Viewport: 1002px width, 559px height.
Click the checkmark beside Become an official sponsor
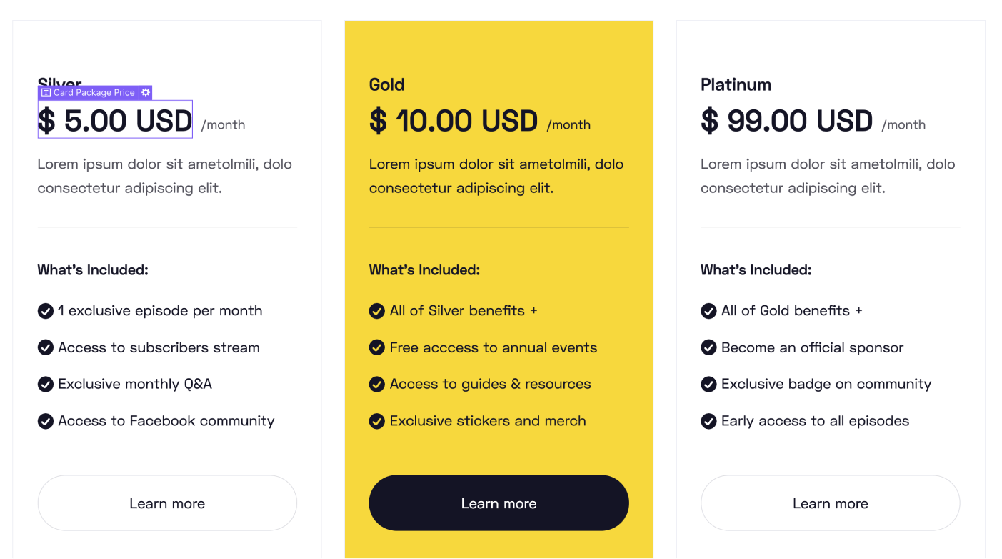pos(708,347)
